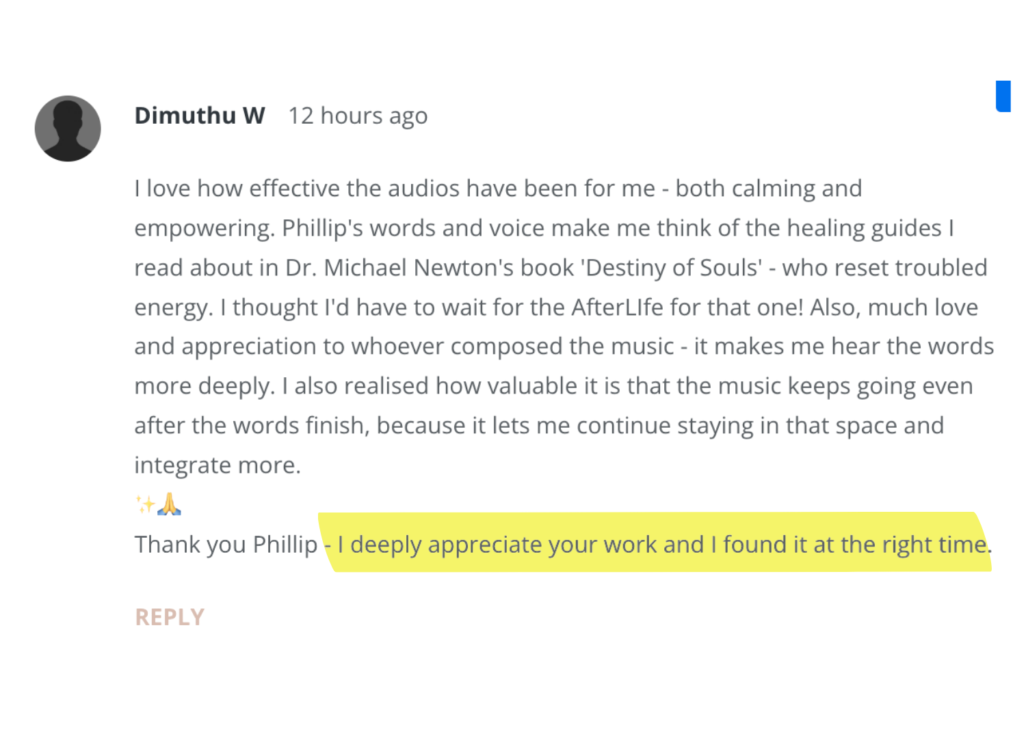Click the blue tab at right edge
This screenshot has width=1026, height=738.
point(1003,96)
